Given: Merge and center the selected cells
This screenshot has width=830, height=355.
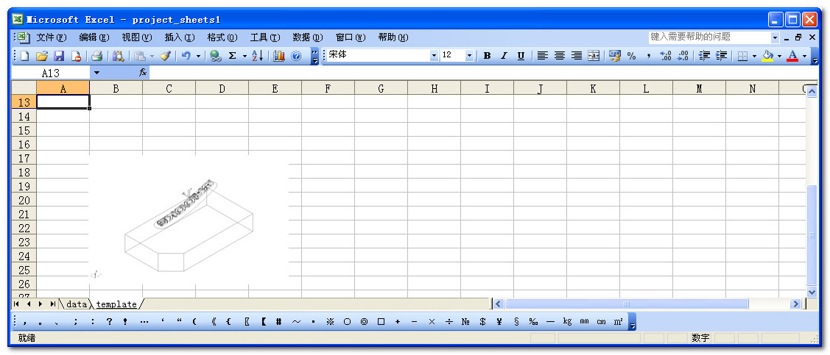Looking at the screenshot, I should click(x=594, y=56).
